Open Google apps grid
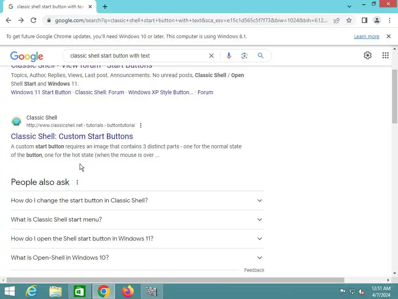 385,55
